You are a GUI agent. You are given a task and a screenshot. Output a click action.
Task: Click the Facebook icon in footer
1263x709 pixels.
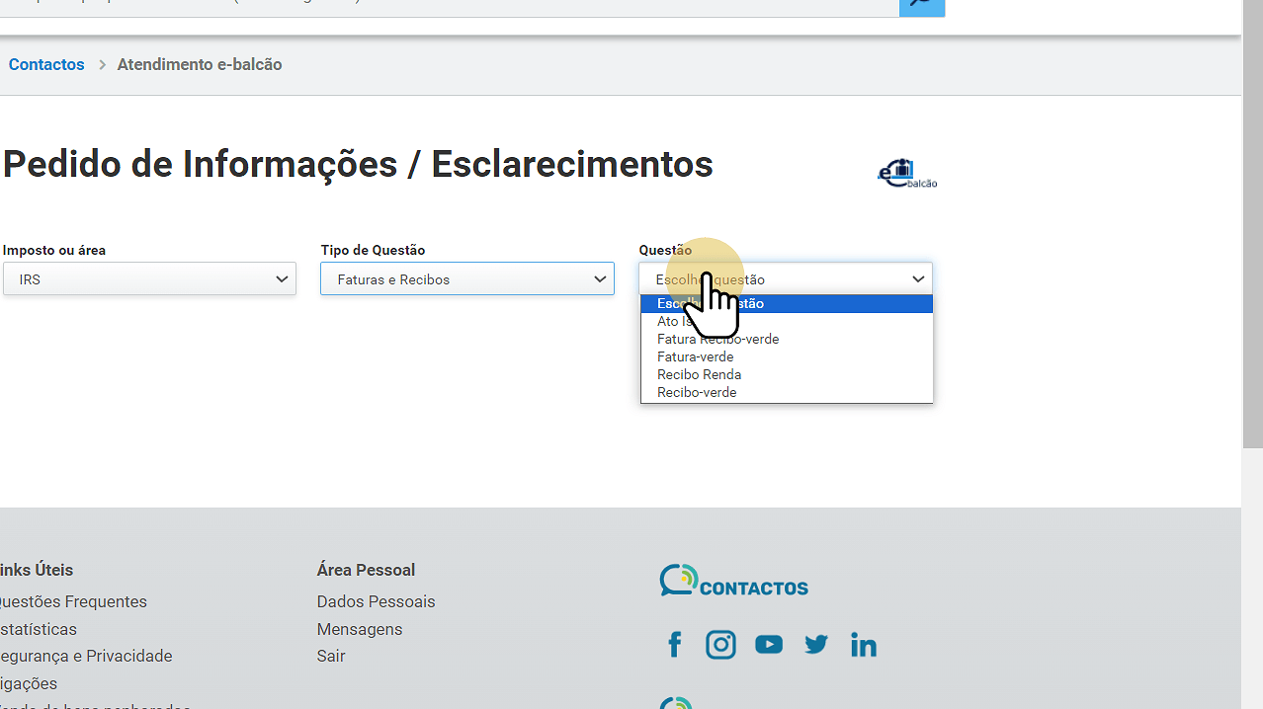(x=675, y=645)
